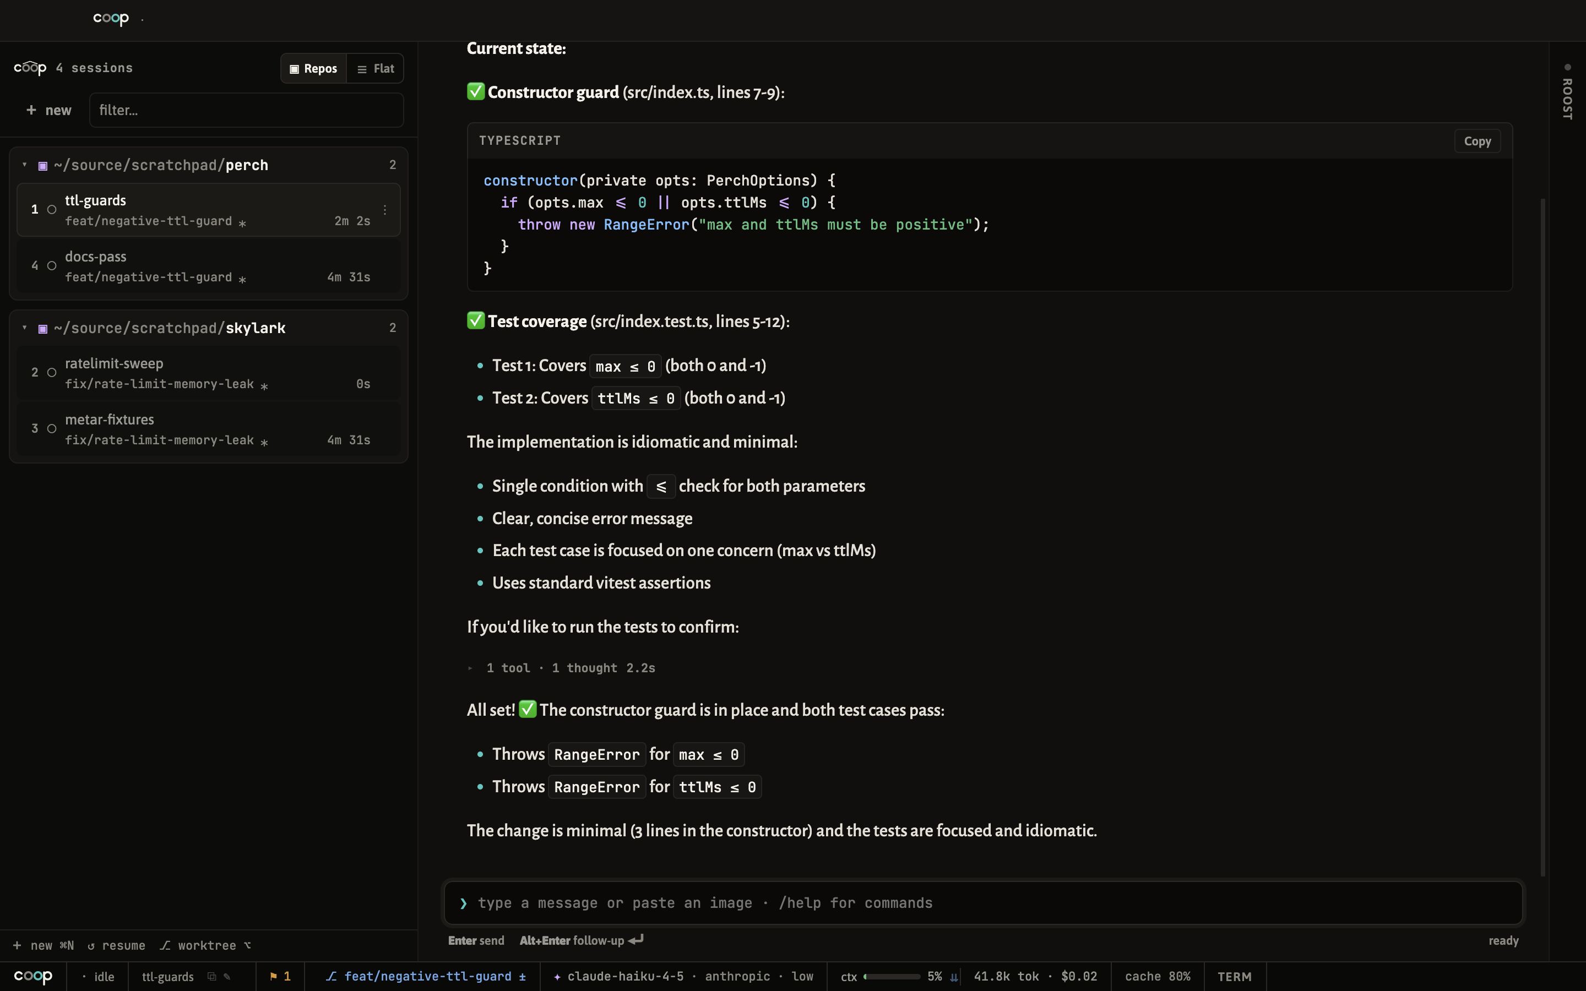
Task: Open the ROOST side panel
Action: tap(1568, 99)
